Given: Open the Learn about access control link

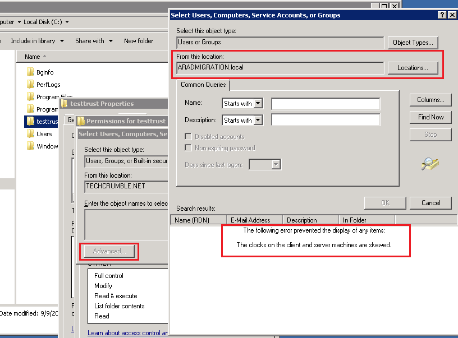Looking at the screenshot, I should click(128, 332).
